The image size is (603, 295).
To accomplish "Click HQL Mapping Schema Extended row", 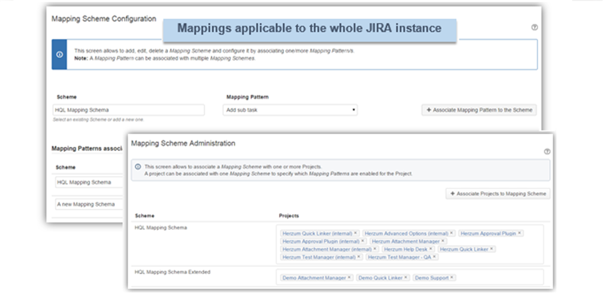I will (x=172, y=272).
